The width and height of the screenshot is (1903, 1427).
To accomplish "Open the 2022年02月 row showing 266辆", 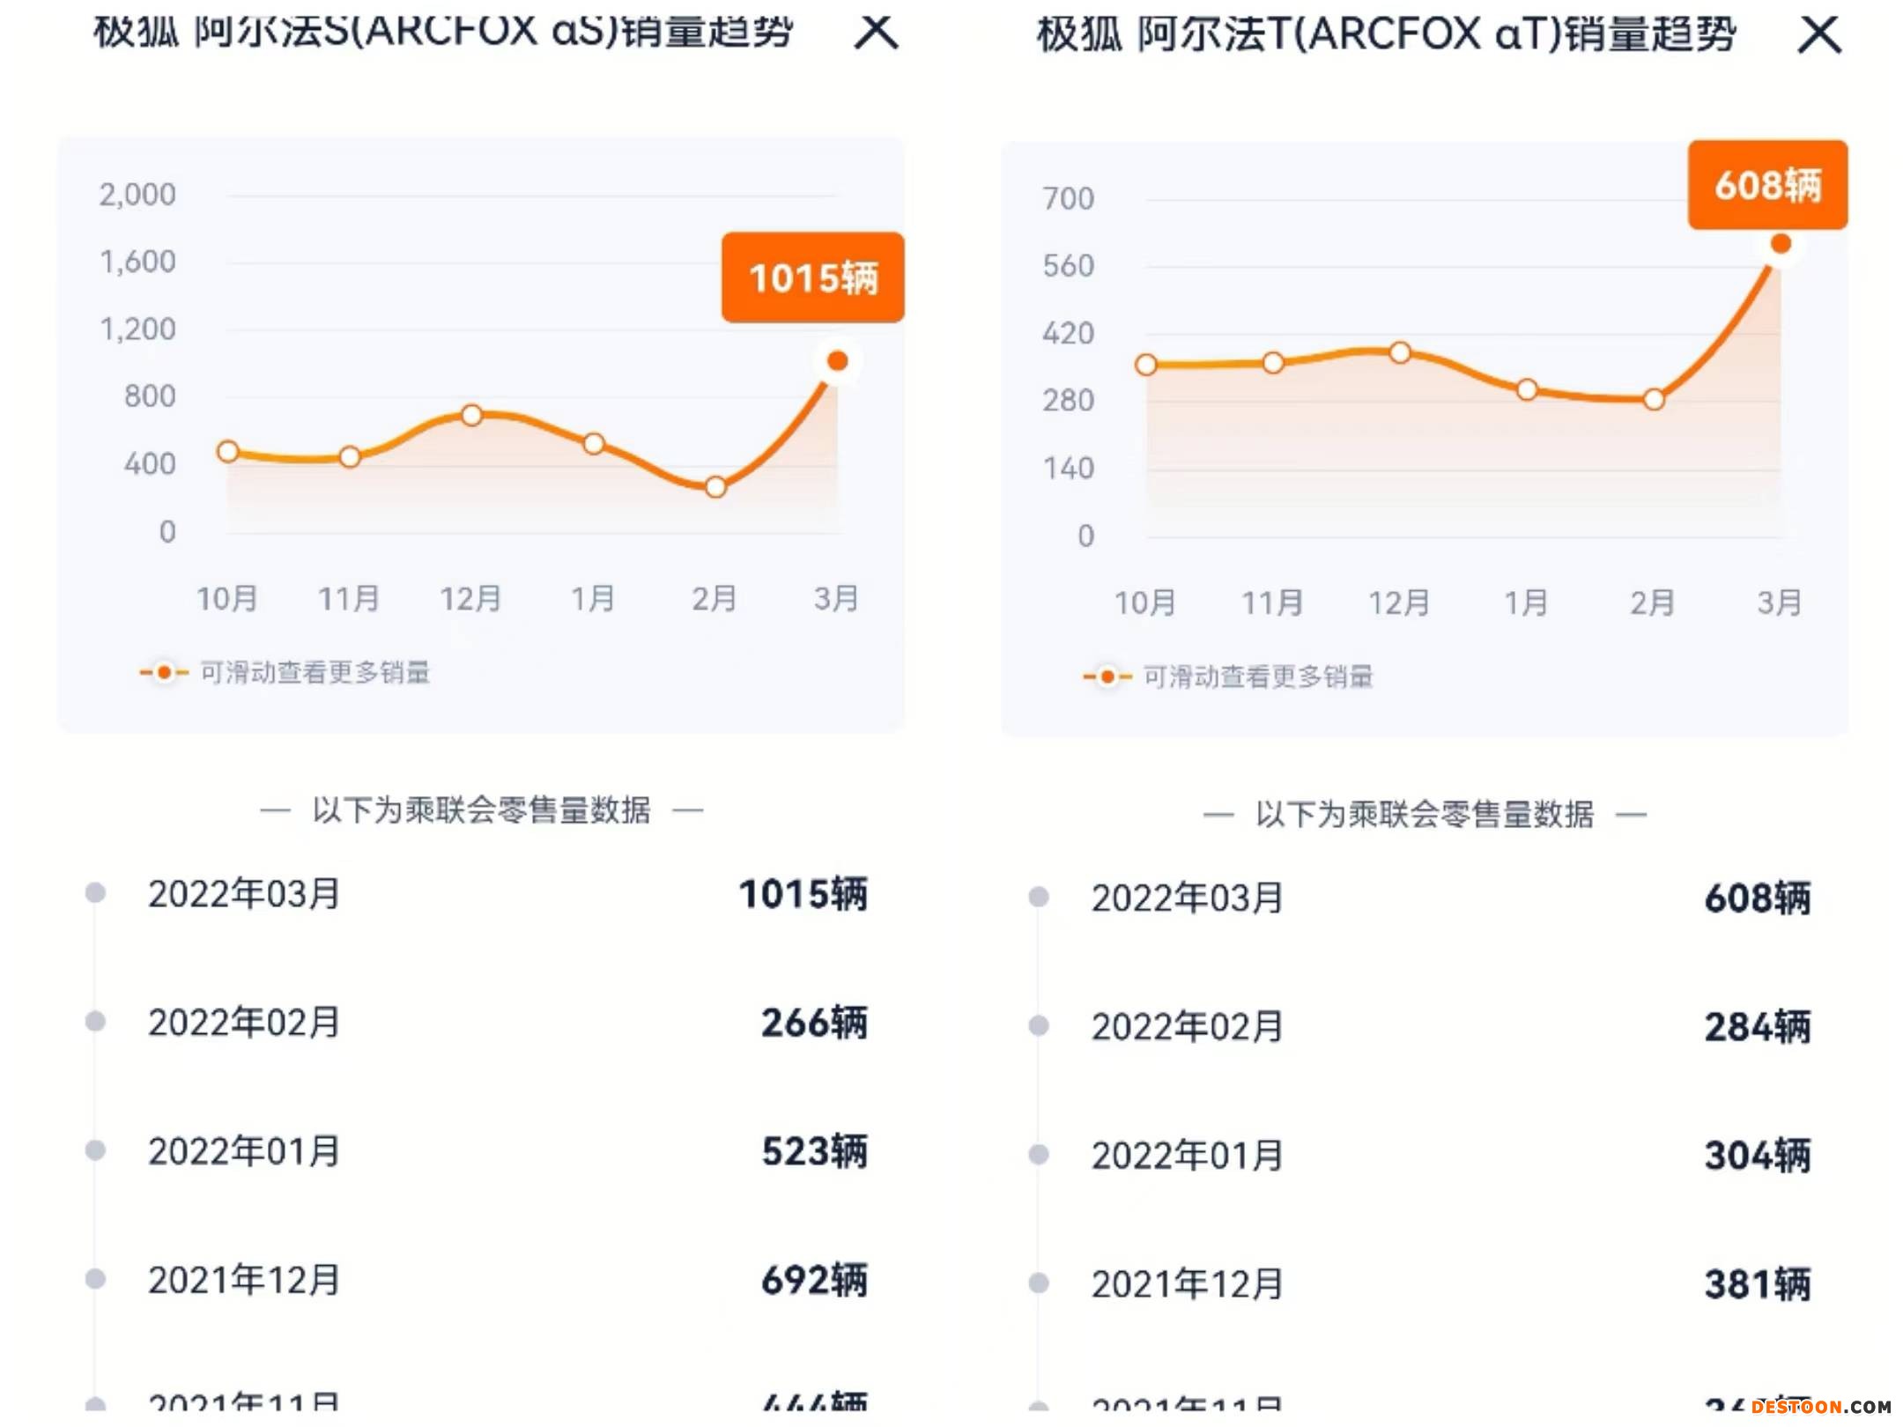I will tap(476, 1023).
